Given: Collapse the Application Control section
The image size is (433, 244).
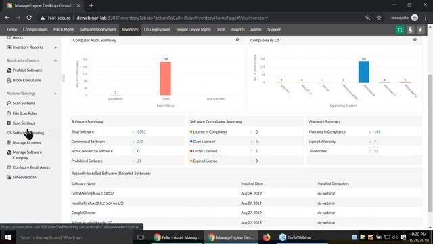Looking at the screenshot, I should pyautogui.click(x=55, y=60).
